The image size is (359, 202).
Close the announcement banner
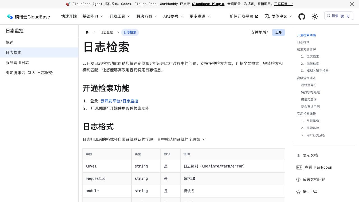[352, 4]
